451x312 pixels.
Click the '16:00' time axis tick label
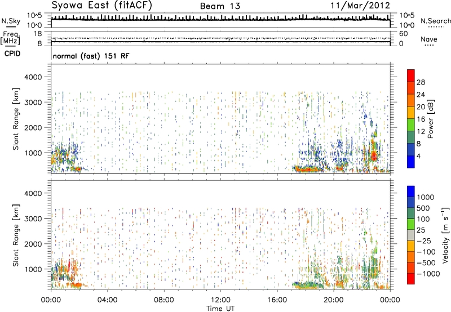(277, 300)
